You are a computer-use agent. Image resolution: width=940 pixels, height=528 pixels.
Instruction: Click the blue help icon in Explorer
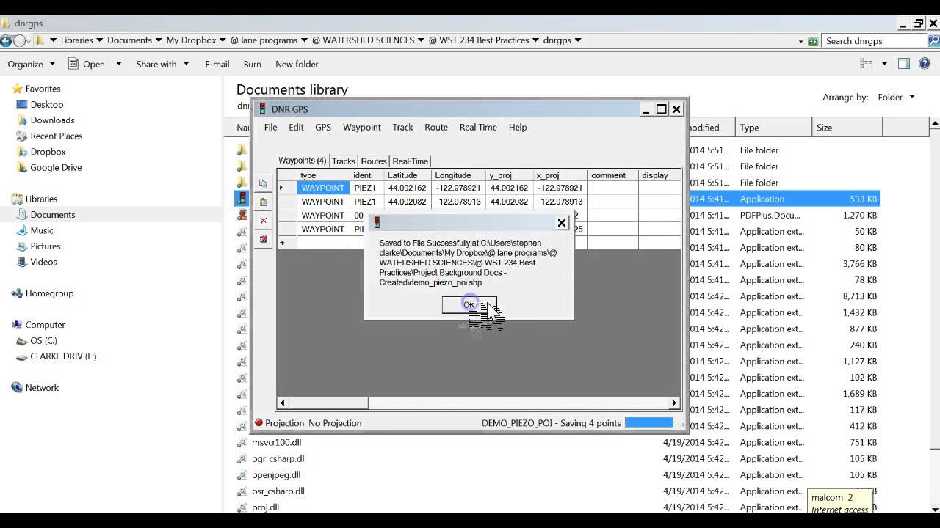pyautogui.click(x=925, y=64)
